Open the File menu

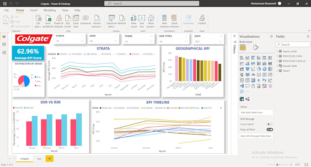coord(6,10)
